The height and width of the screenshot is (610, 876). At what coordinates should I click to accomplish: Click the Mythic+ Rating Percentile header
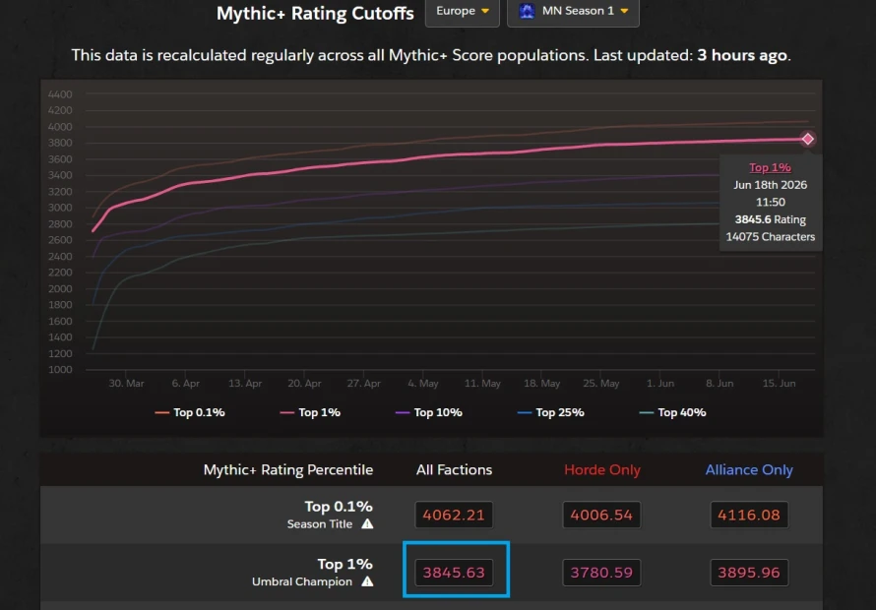[288, 469]
